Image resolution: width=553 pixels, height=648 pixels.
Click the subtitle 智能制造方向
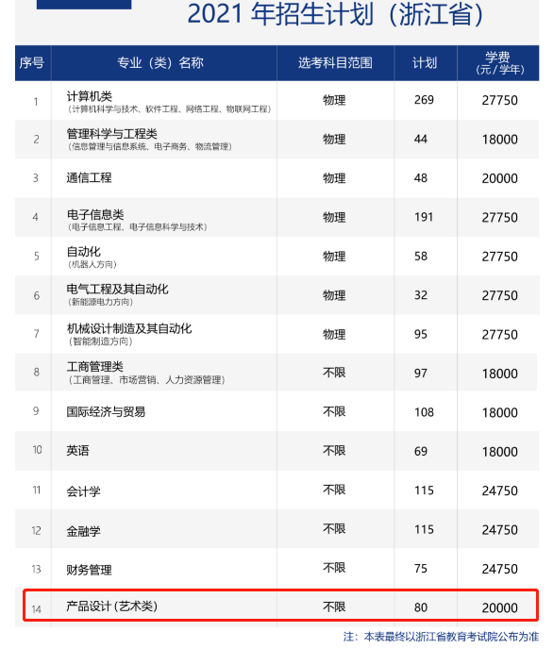pyautogui.click(x=101, y=341)
